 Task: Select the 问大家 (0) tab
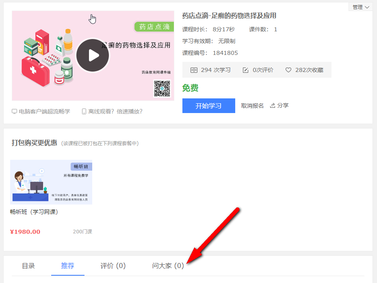[x=168, y=266]
